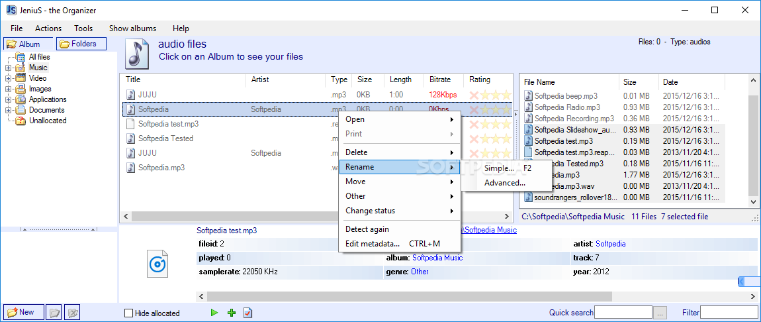Select Detect again in context menu
The height and width of the screenshot is (322, 761).
400,229
